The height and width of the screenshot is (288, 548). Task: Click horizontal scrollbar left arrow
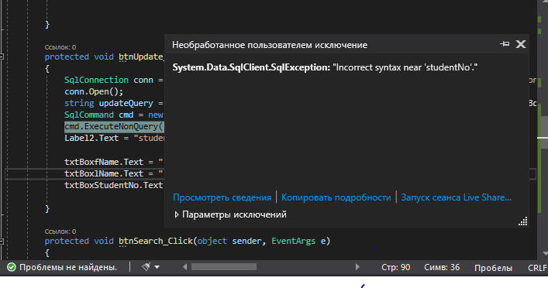coord(185,267)
